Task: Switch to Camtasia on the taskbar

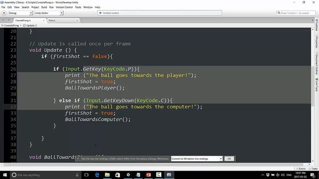Action: pyautogui.click(x=159, y=175)
